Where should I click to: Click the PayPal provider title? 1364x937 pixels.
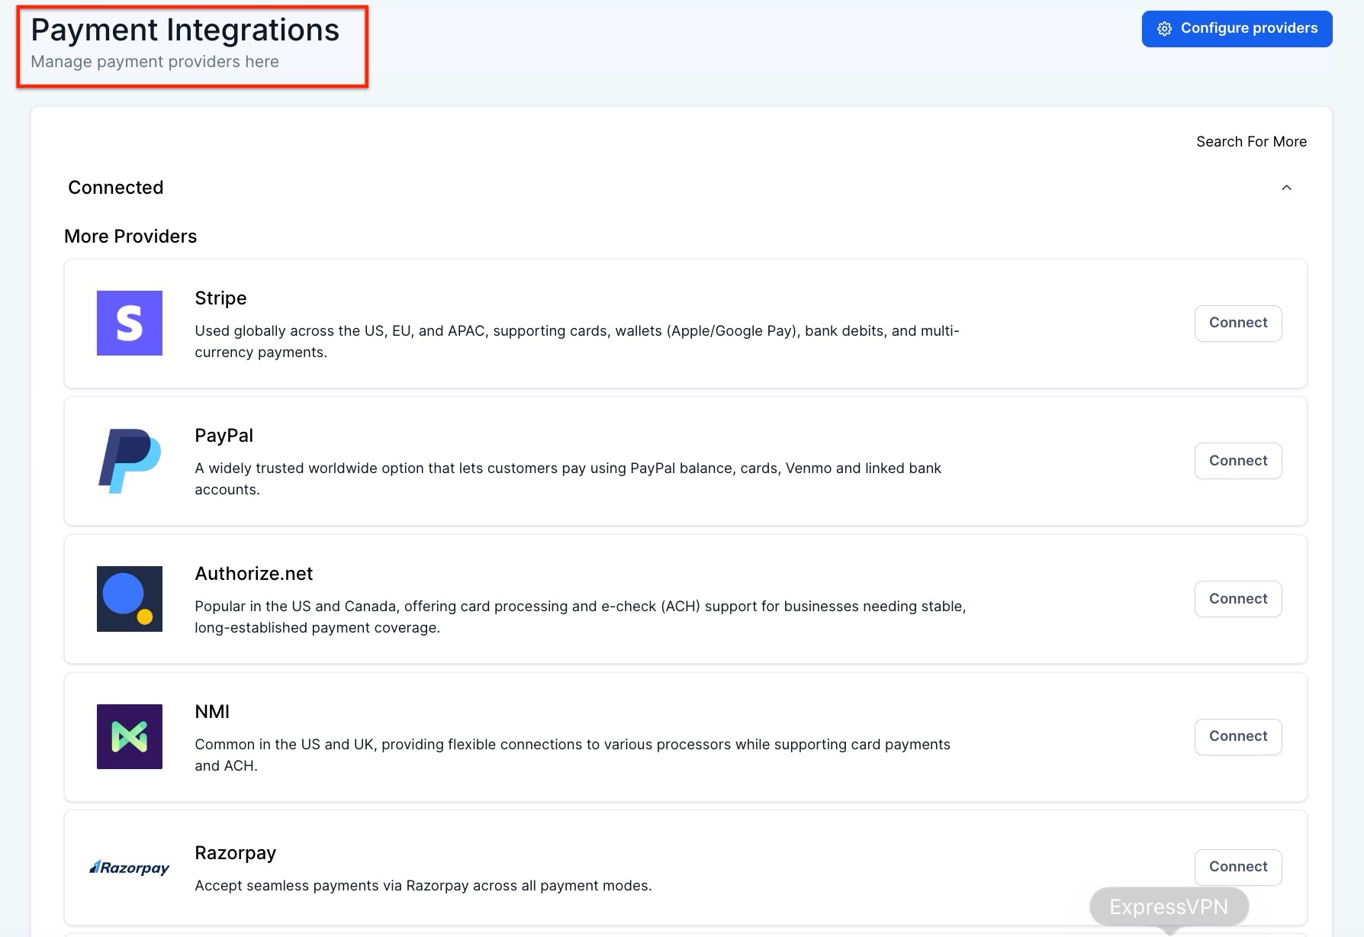click(224, 436)
